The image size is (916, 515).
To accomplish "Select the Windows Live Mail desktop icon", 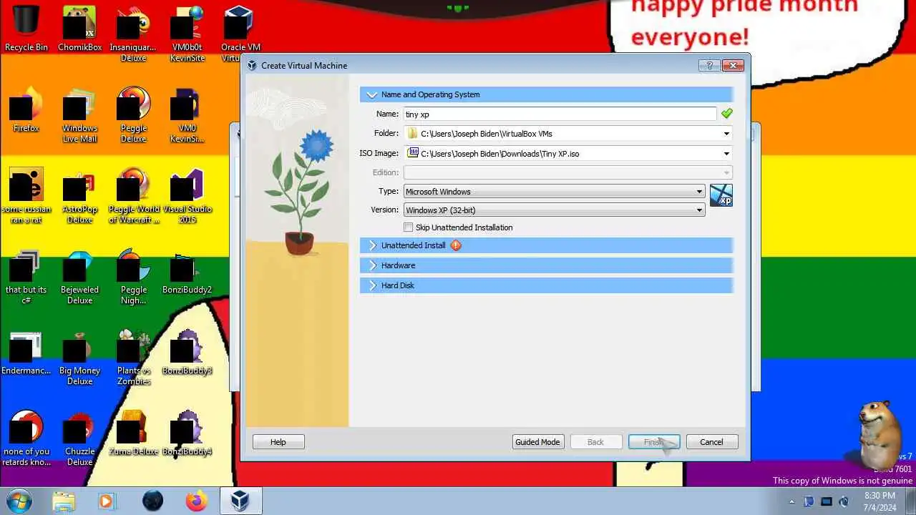I will point(79,114).
